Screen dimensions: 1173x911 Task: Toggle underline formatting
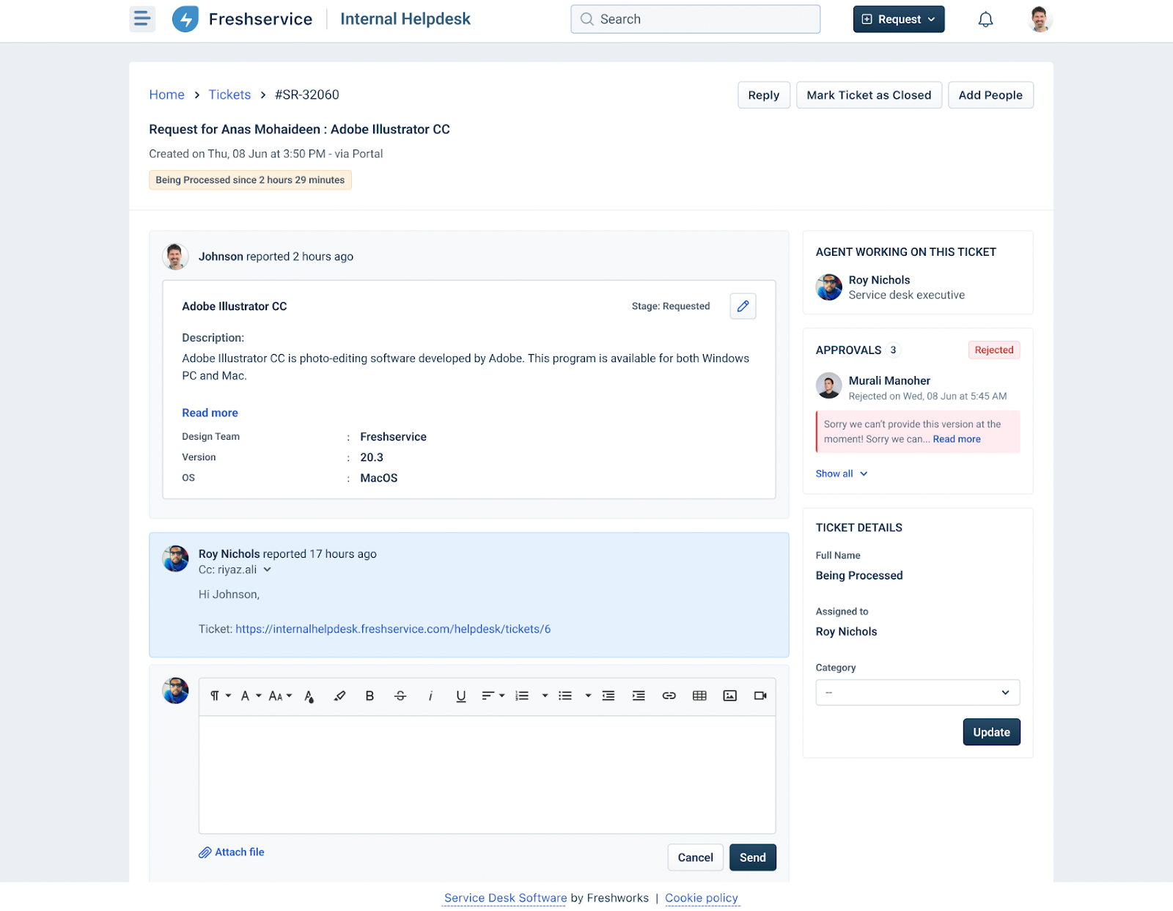tap(461, 696)
